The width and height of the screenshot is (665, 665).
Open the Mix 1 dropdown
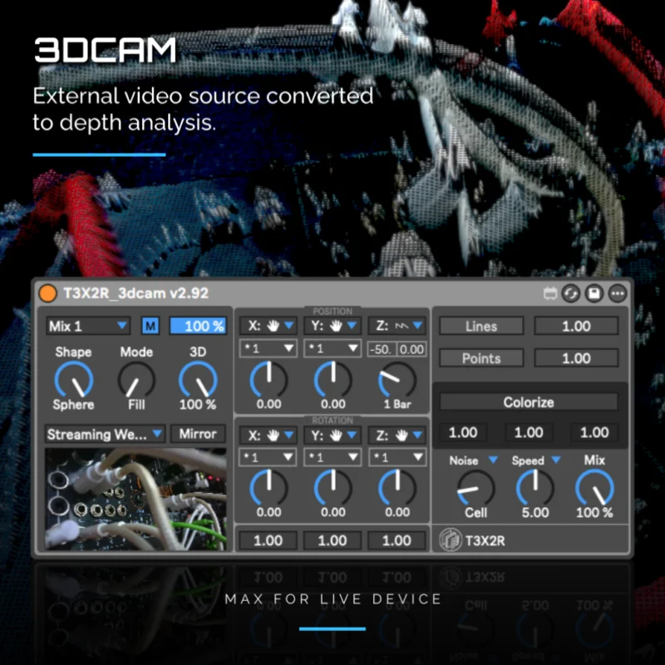click(x=88, y=326)
